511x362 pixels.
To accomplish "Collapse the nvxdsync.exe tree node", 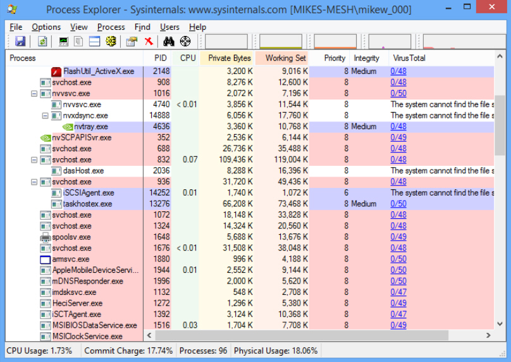I will click(46, 116).
